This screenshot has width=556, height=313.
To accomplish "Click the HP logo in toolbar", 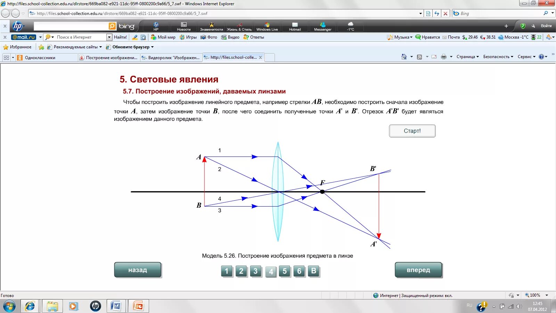I will pos(17,26).
